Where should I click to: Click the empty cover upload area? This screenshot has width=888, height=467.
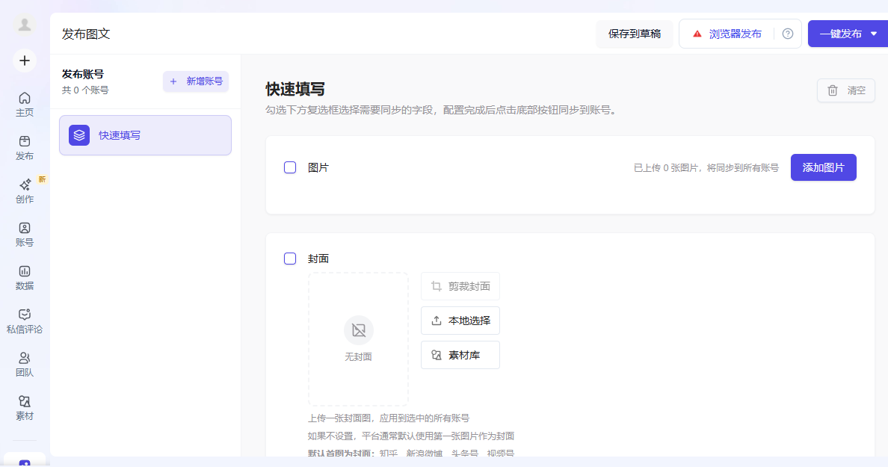[x=359, y=340]
